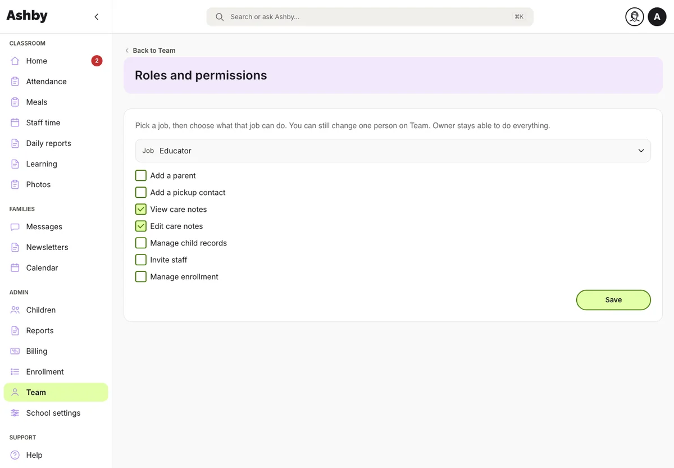Enable the Manage child records checkbox
The image size is (674, 468).
click(x=141, y=243)
